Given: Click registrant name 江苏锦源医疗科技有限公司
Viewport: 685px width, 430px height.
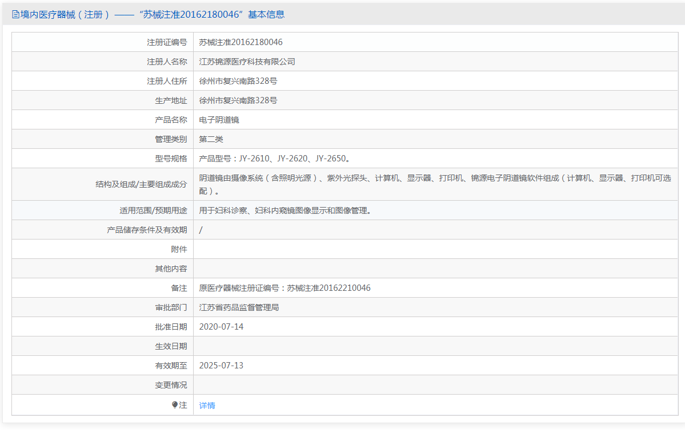Looking at the screenshot, I should pyautogui.click(x=247, y=62).
